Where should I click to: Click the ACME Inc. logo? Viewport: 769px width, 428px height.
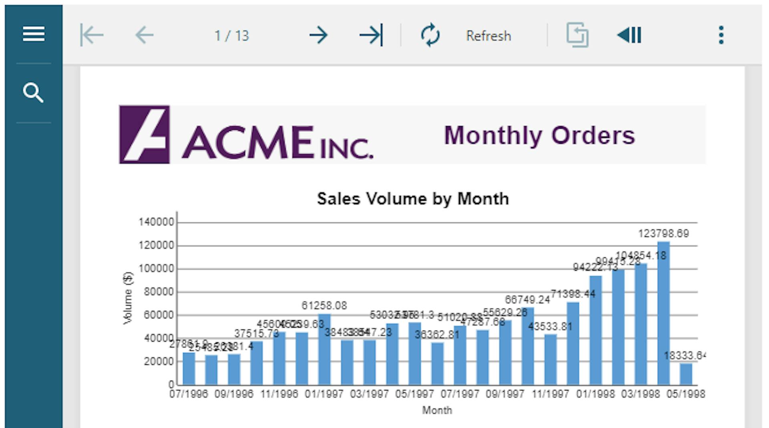pyautogui.click(x=246, y=135)
